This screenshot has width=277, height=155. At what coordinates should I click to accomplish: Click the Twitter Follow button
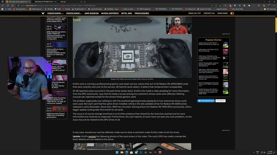[x=206, y=101]
